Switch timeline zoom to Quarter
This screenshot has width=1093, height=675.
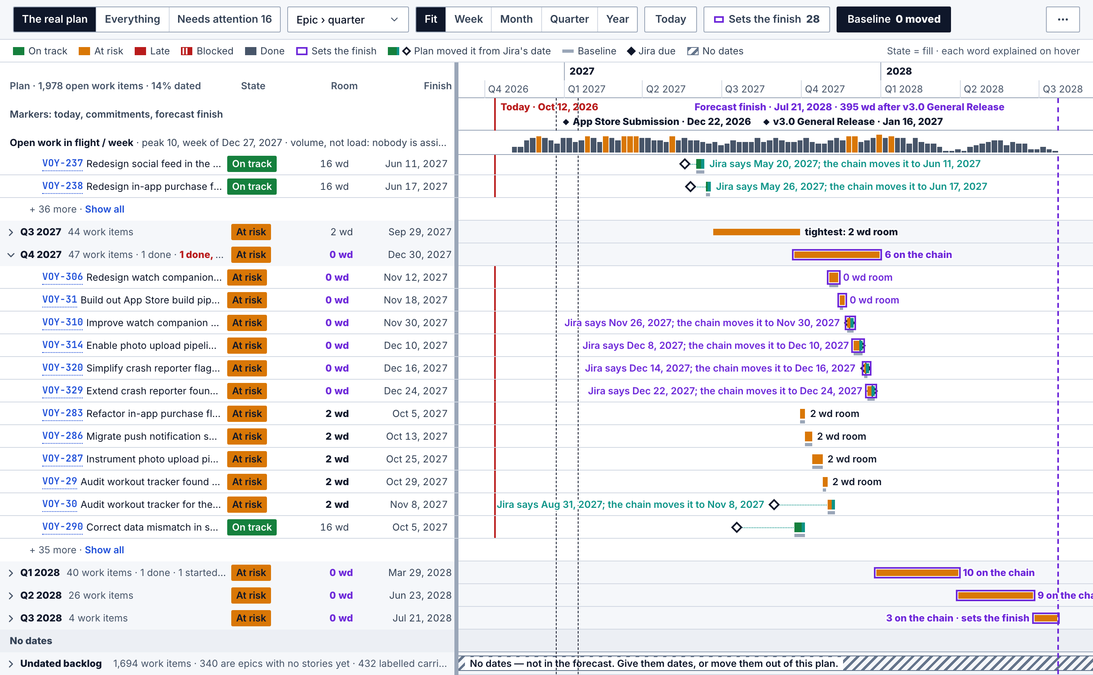[x=569, y=19]
